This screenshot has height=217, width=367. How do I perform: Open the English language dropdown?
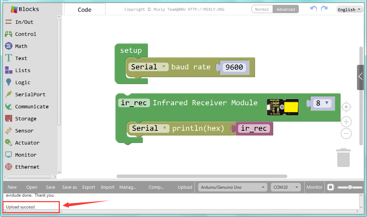[349, 9]
